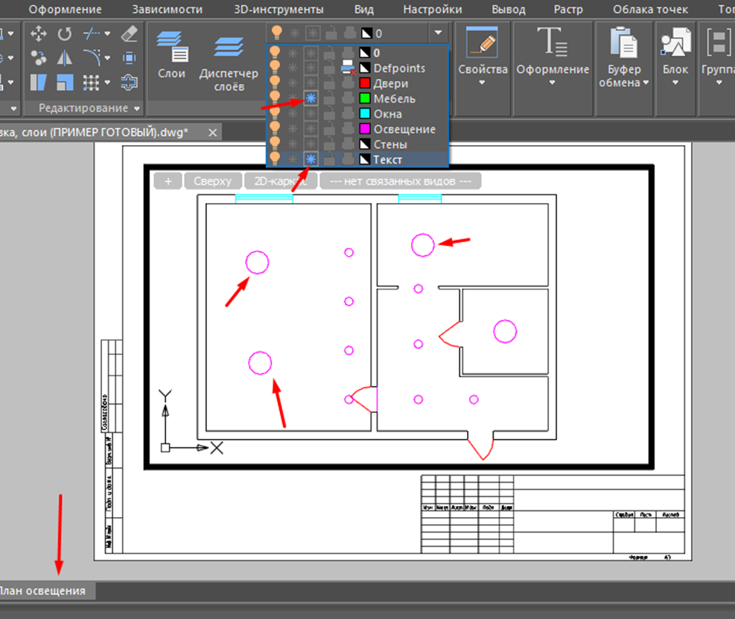Click the Сверху view control button

[x=213, y=181]
